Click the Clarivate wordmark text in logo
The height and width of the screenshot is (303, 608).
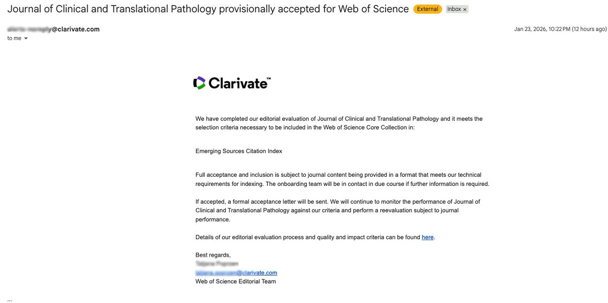point(239,83)
